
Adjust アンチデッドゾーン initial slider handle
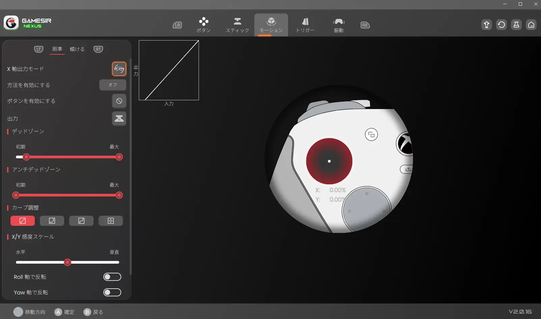(16, 195)
